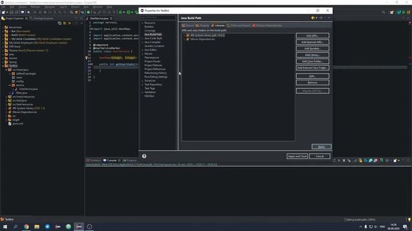This screenshot has width=412, height=231.
Task: Click the Collapse All icon in the Project Explorer toolbar
Action: coord(60,23)
